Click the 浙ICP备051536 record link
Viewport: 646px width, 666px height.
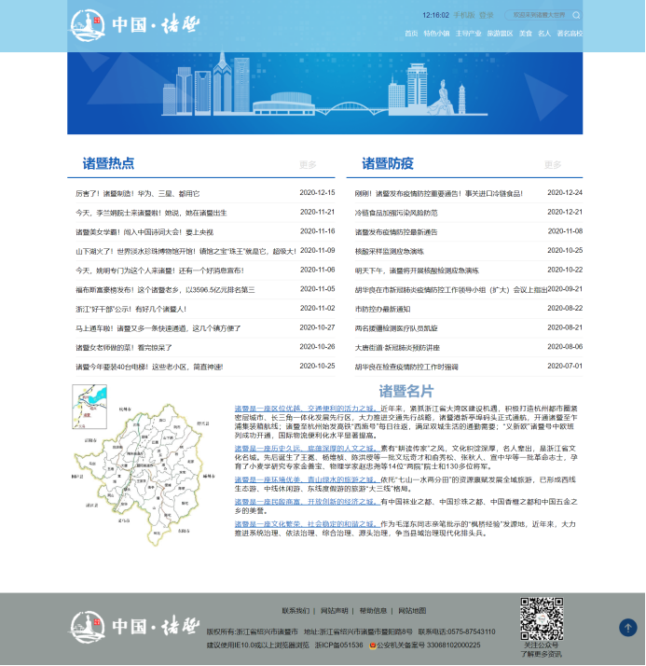[338, 645]
